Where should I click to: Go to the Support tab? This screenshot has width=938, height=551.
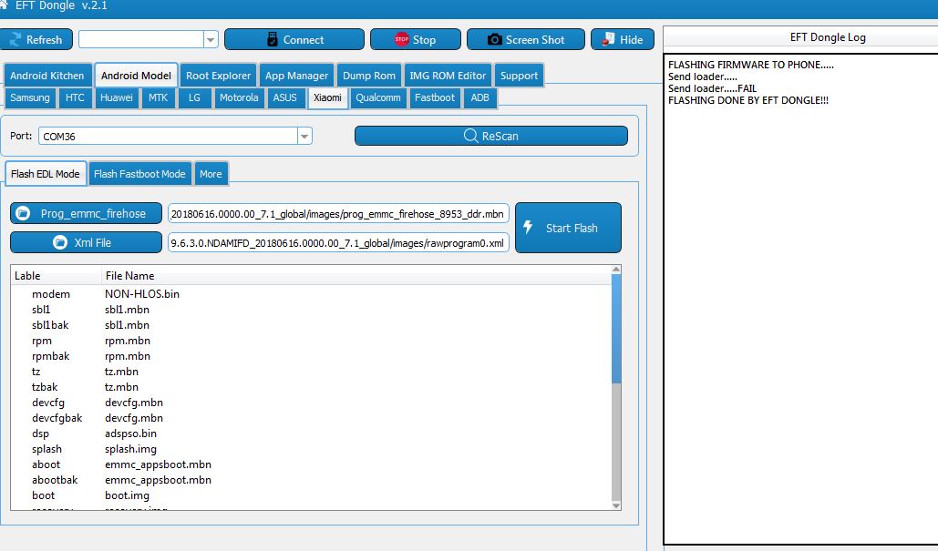[x=520, y=76]
